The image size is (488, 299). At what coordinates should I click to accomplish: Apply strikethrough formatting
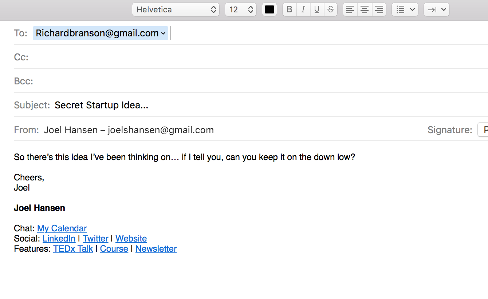pos(330,9)
